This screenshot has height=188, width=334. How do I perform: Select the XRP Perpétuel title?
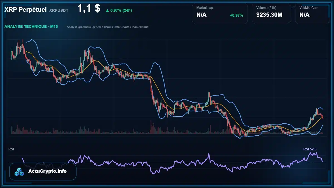[x=26, y=10]
